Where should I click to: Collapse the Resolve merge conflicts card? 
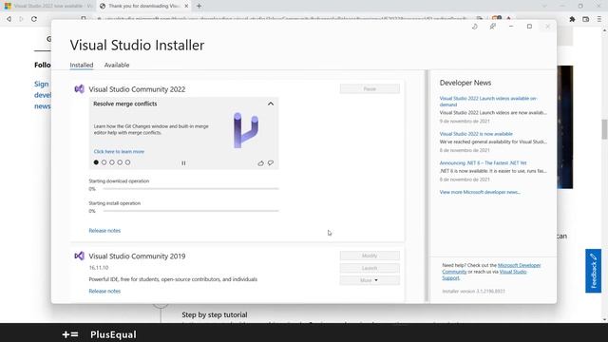pos(271,104)
